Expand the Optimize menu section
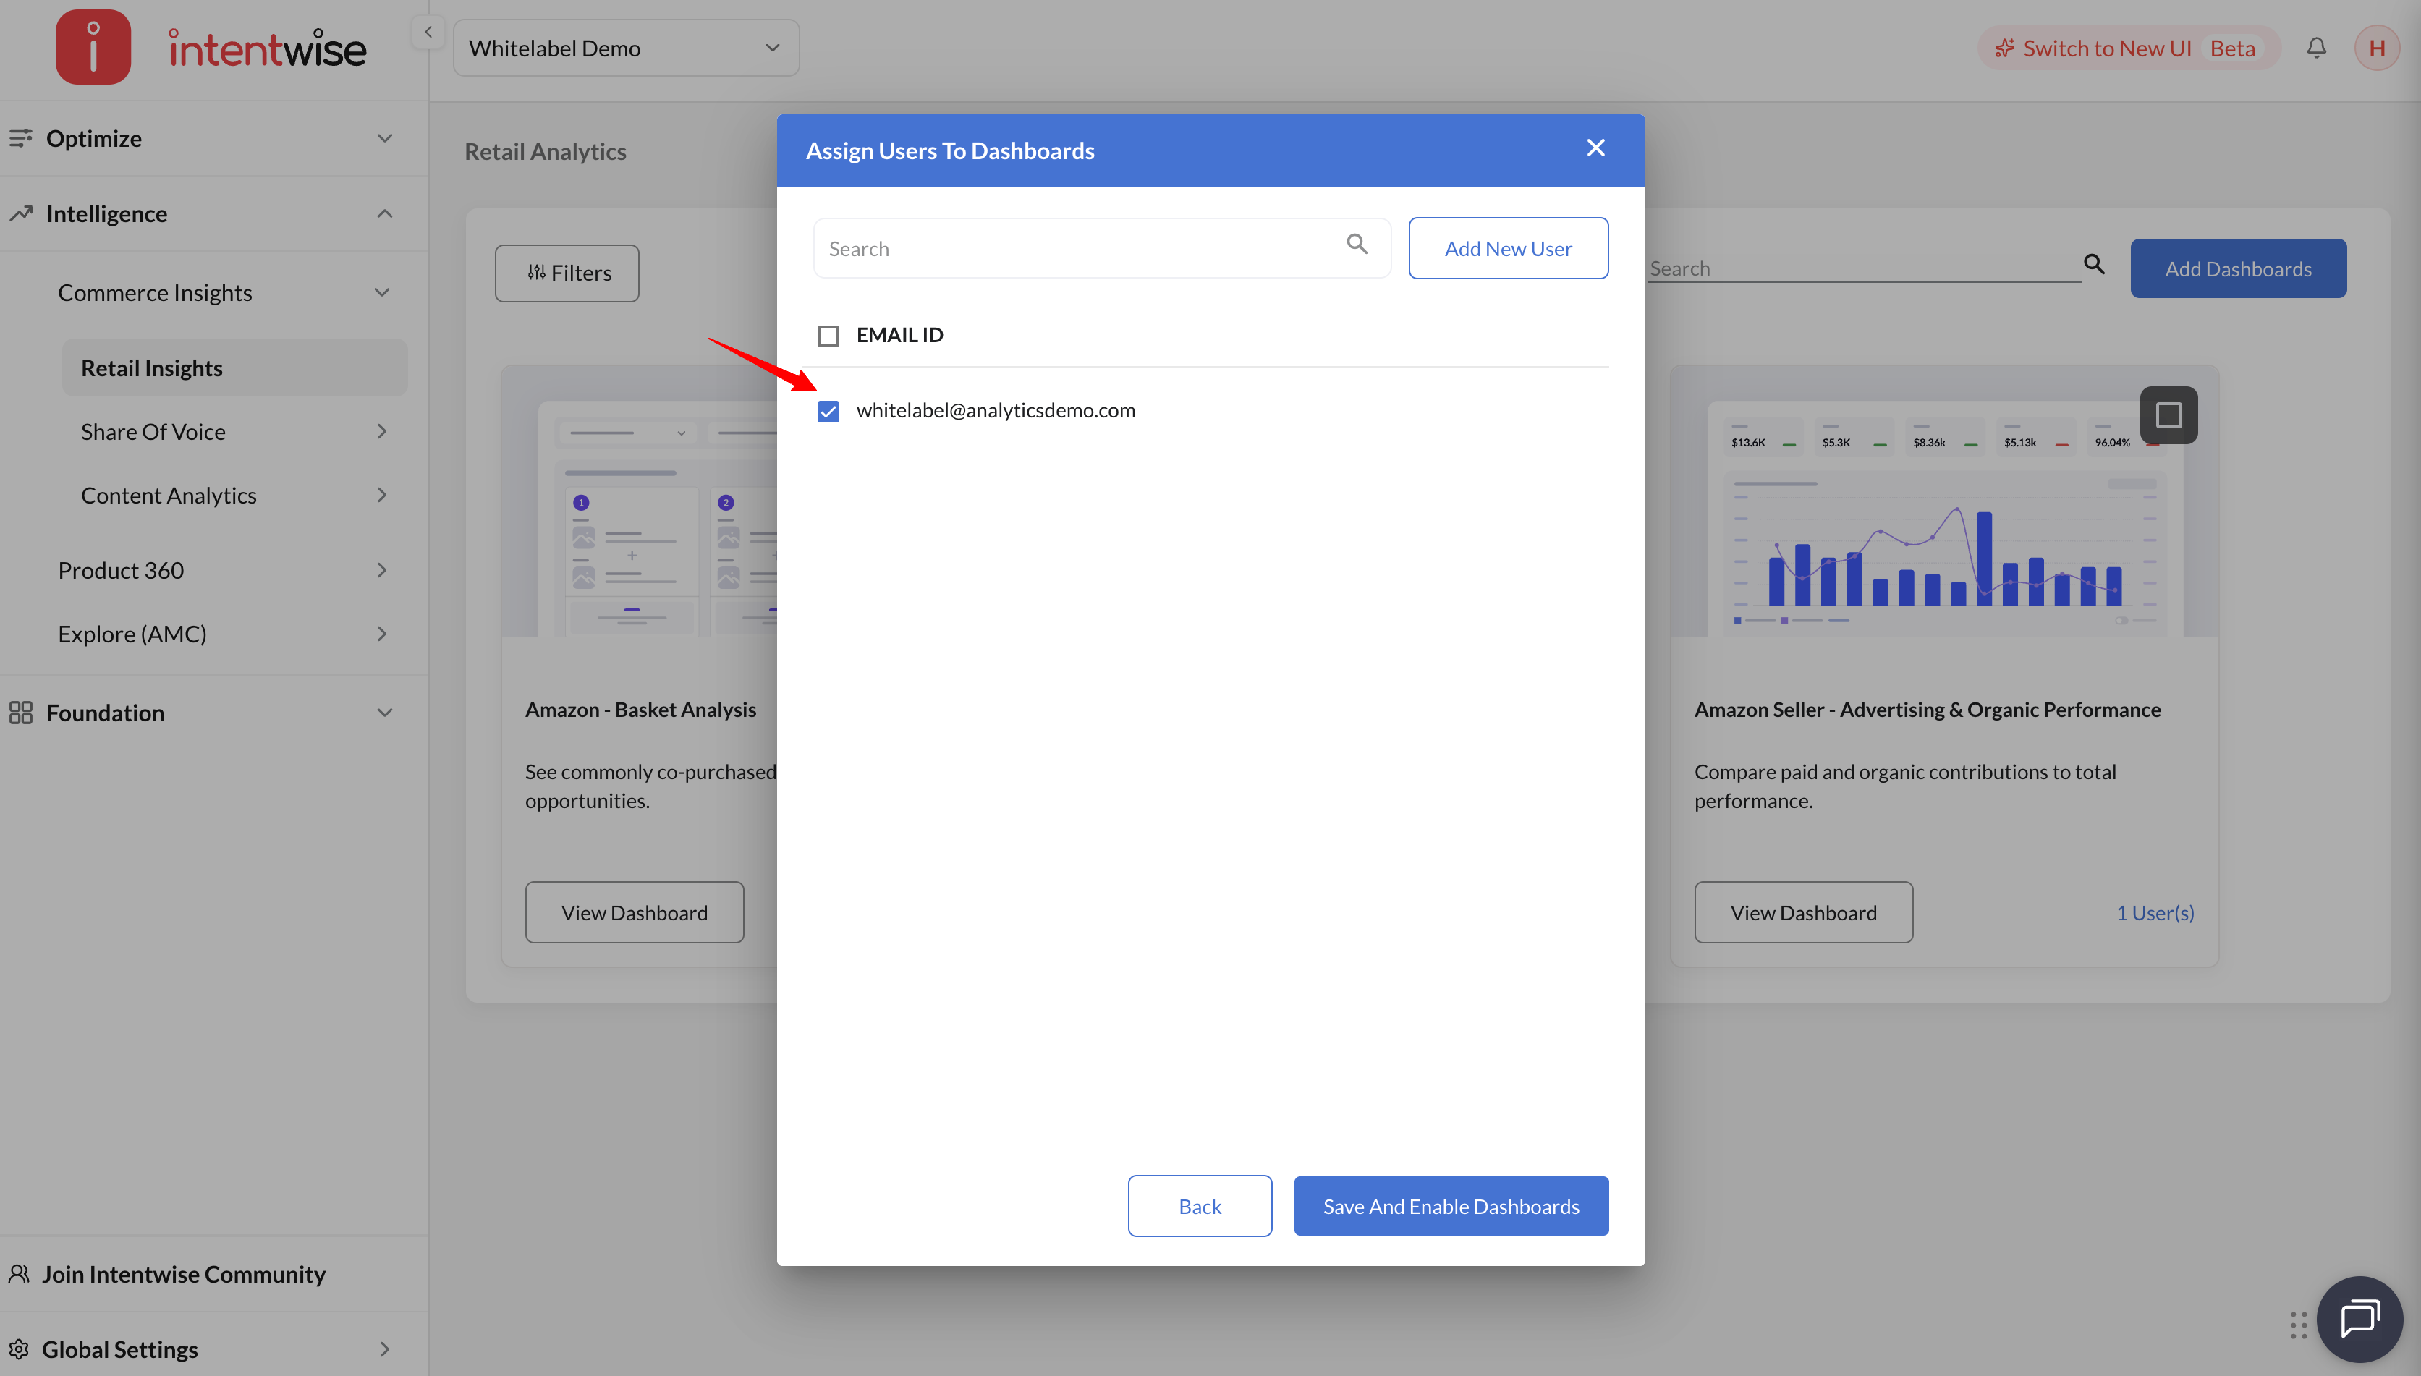 [x=200, y=139]
